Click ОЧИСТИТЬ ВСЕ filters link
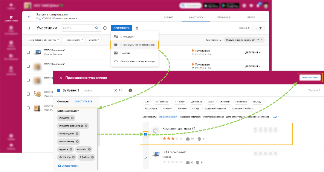The image size is (324, 172). (x=83, y=102)
